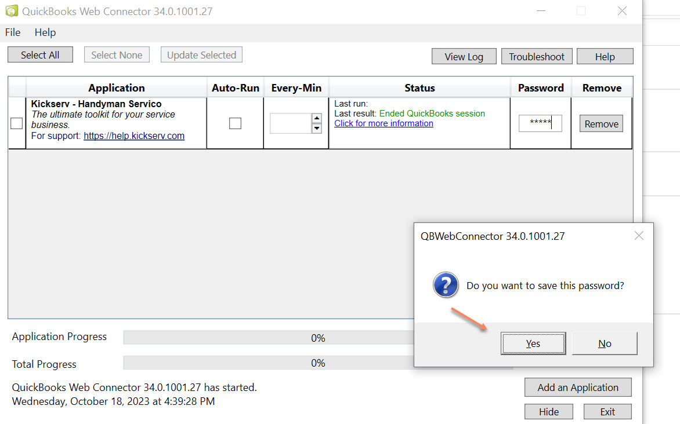Viewport: 680px width, 424px height.
Task: Tick the Kickserv application selection checkbox
Action: [16, 123]
